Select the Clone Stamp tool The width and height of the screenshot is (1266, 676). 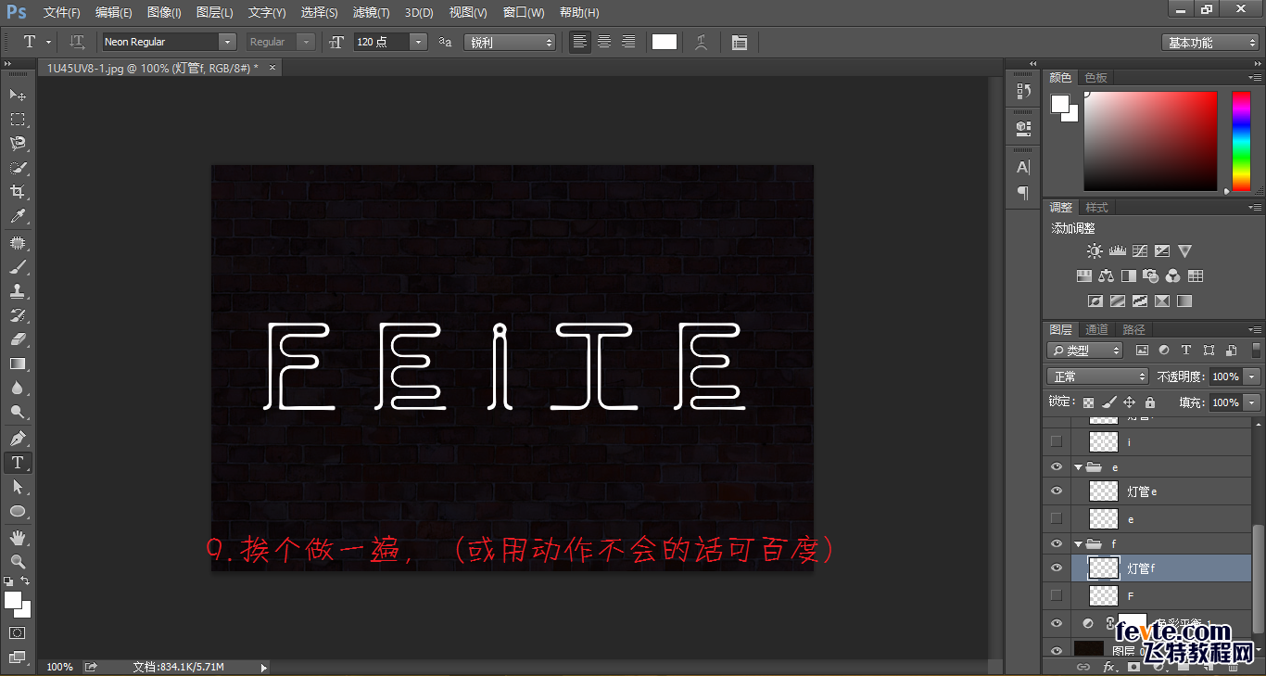(x=18, y=291)
